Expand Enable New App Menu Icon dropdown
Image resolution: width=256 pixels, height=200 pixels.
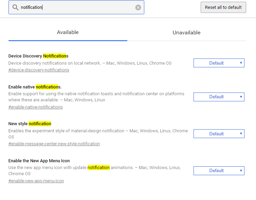[x=219, y=170]
